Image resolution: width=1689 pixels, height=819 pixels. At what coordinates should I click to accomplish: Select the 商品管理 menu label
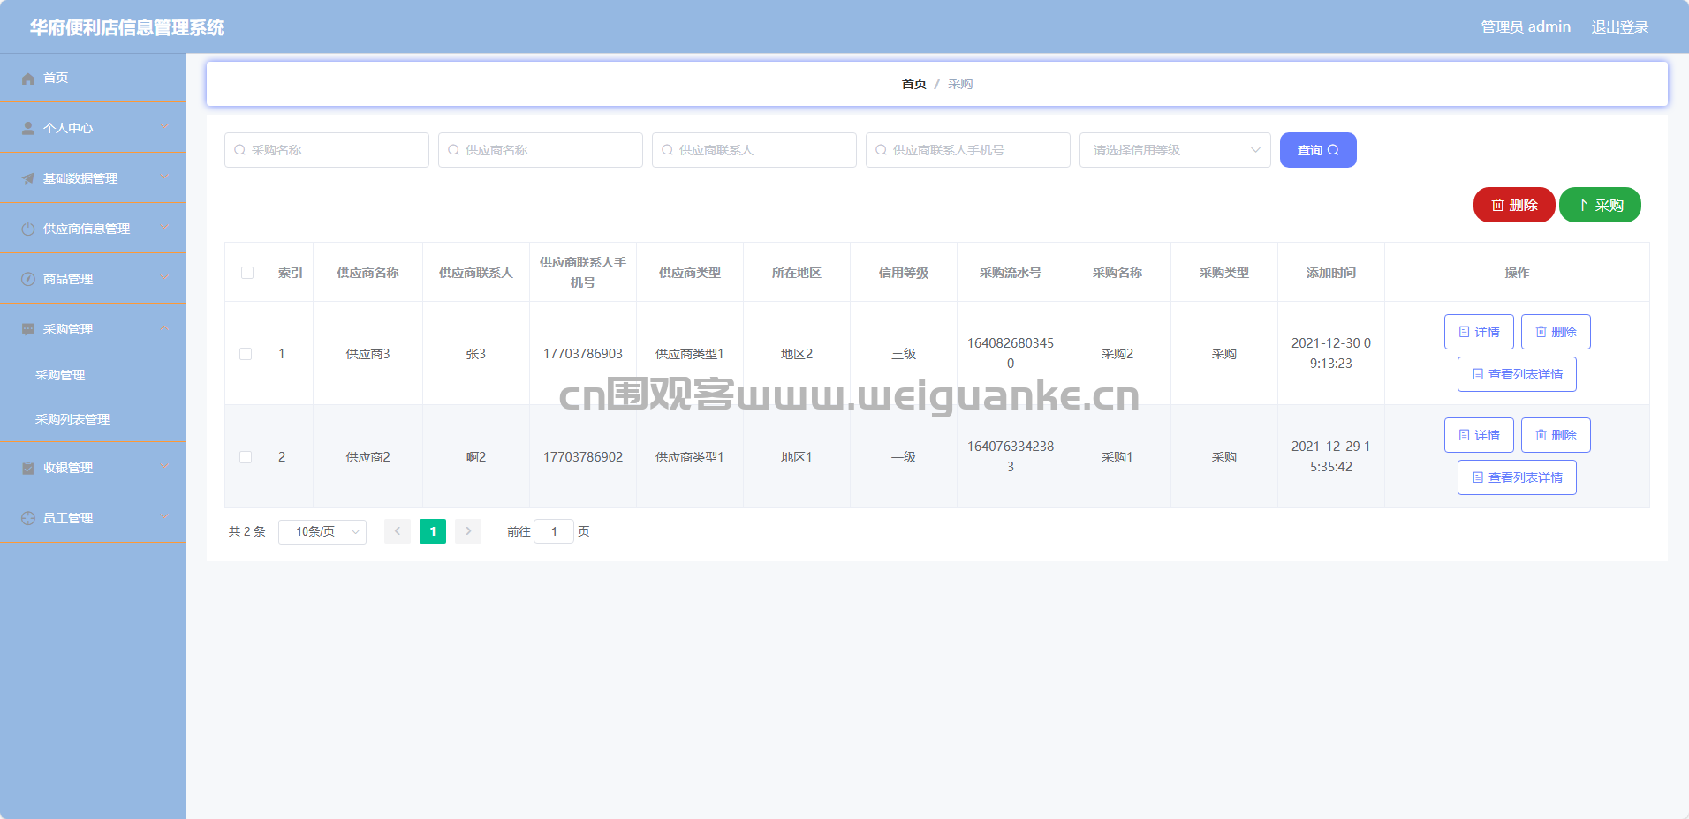pyautogui.click(x=68, y=279)
